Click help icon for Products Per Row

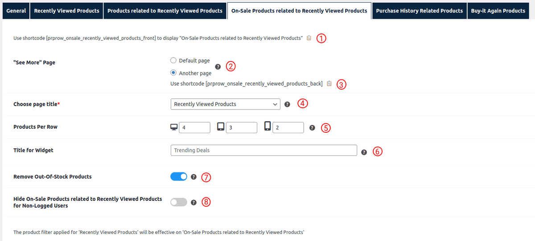pos(312,128)
